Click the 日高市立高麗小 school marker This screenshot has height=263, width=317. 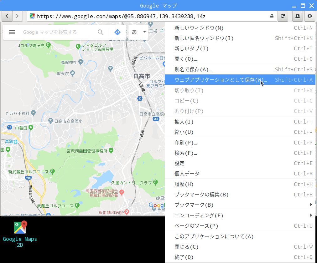click(50, 121)
